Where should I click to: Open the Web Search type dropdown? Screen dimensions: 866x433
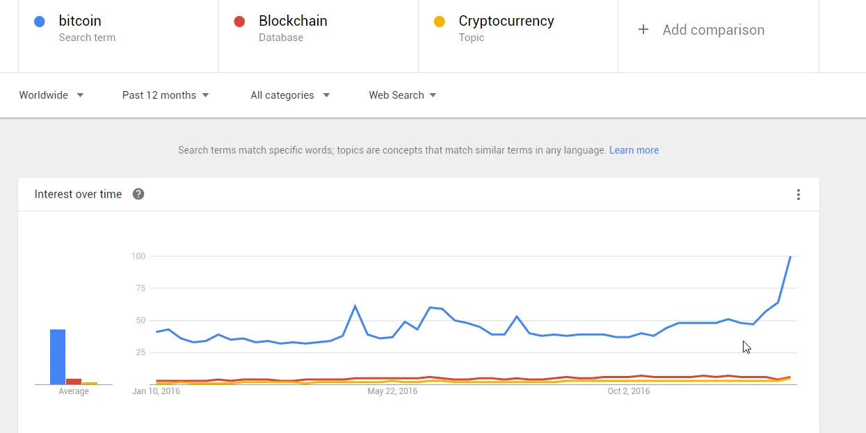403,95
